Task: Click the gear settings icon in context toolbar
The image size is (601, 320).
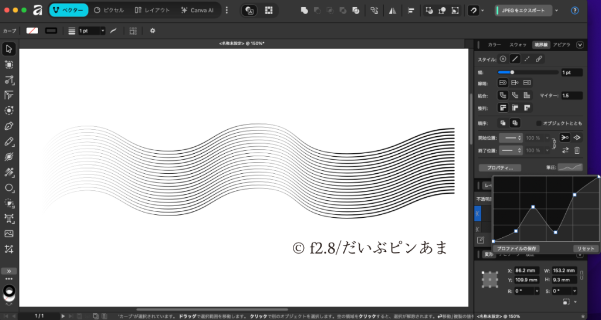Action: 153,31
